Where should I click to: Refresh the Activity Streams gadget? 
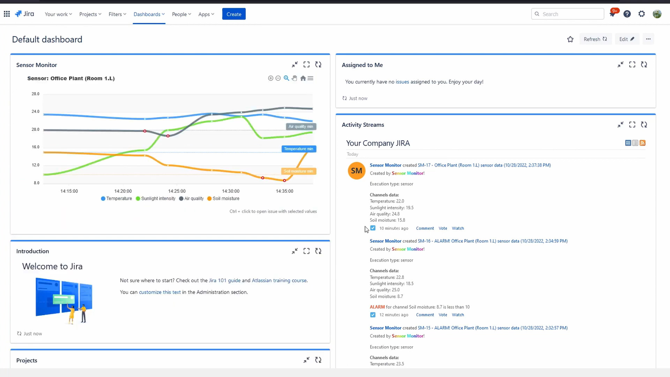click(x=644, y=125)
